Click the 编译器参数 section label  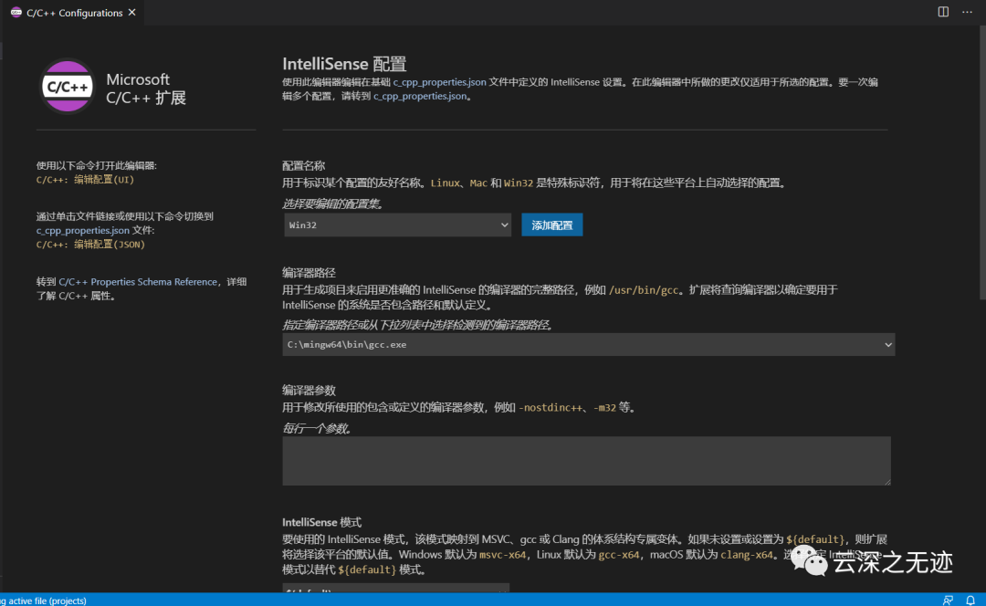(309, 391)
